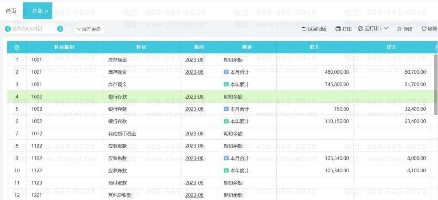Screen dimensions: 438x200
Task: Click 本年累计 icon in row 6
Action: 226,121
